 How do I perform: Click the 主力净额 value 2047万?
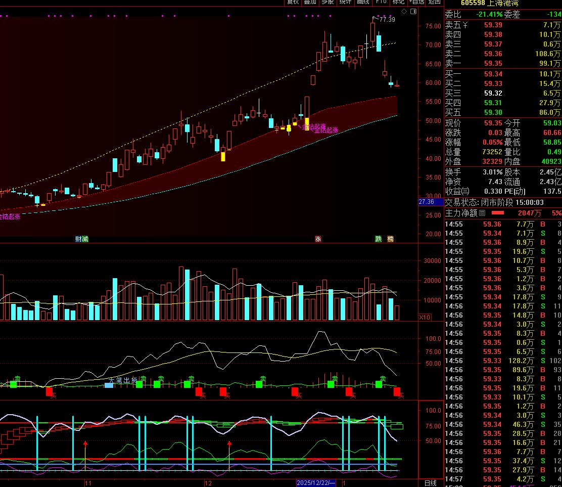(529, 213)
